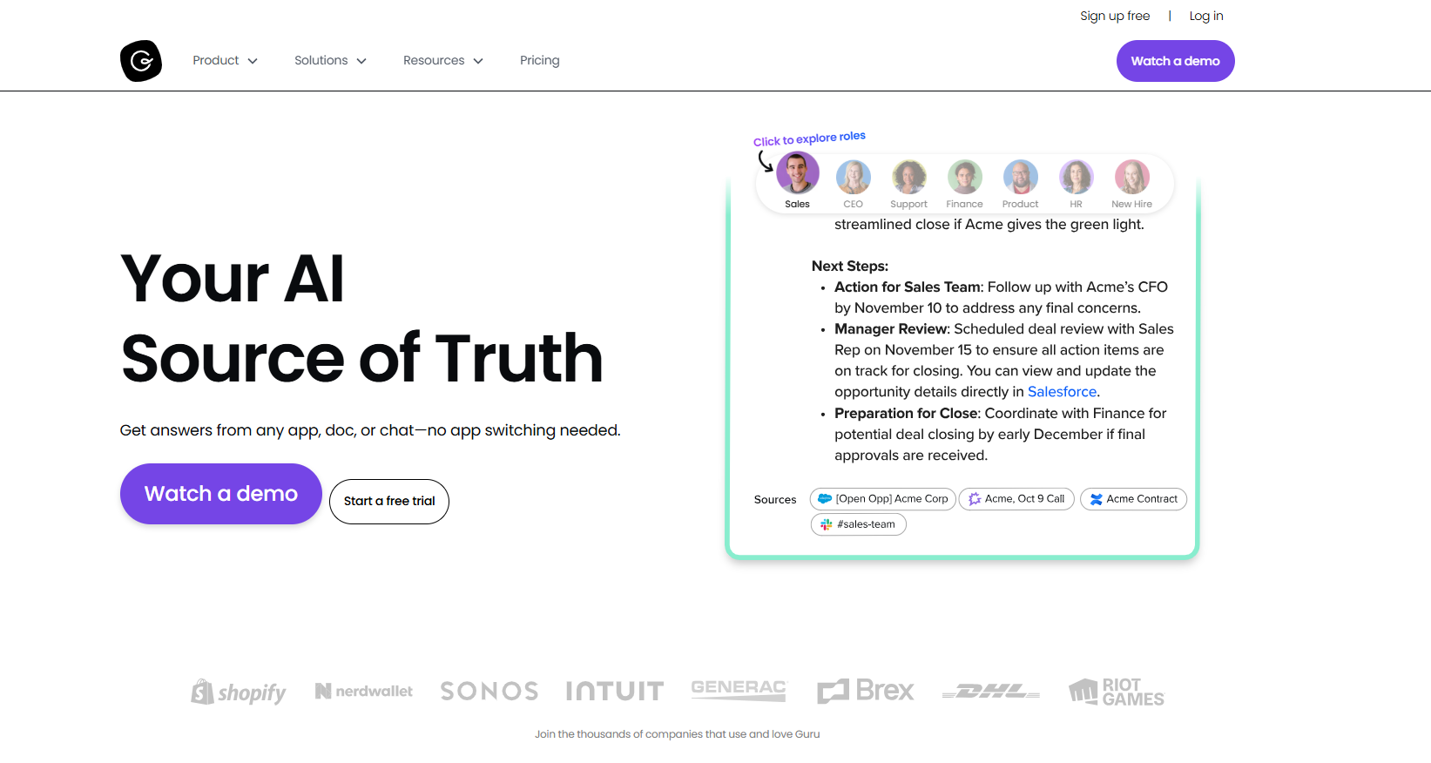The height and width of the screenshot is (763, 1431).
Task: Select the Sales role avatar
Action: (x=797, y=174)
